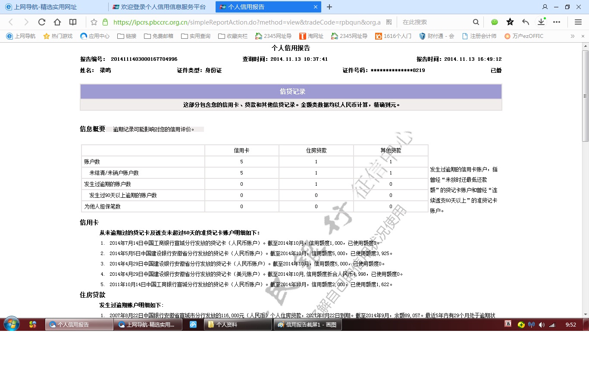
Task: Click the page vertical scrollbar thumb
Action: pyautogui.click(x=585, y=96)
